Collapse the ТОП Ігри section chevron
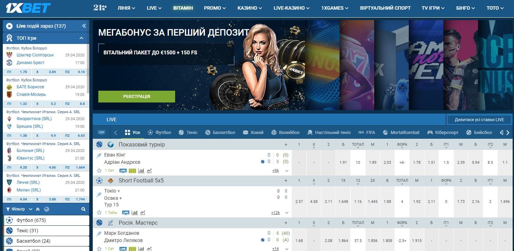 point(81,38)
